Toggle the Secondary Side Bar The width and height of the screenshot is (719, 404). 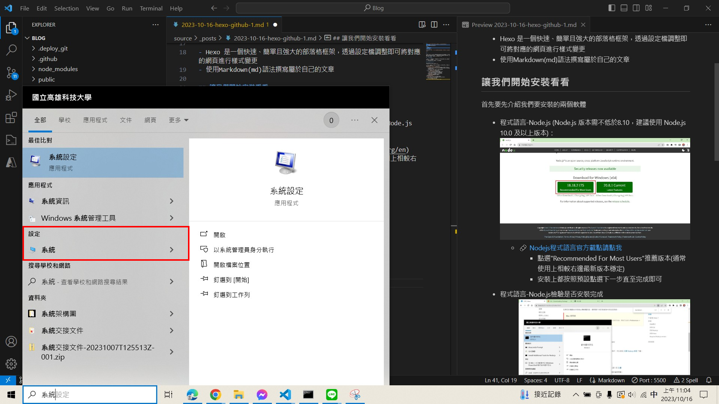click(x=636, y=7)
